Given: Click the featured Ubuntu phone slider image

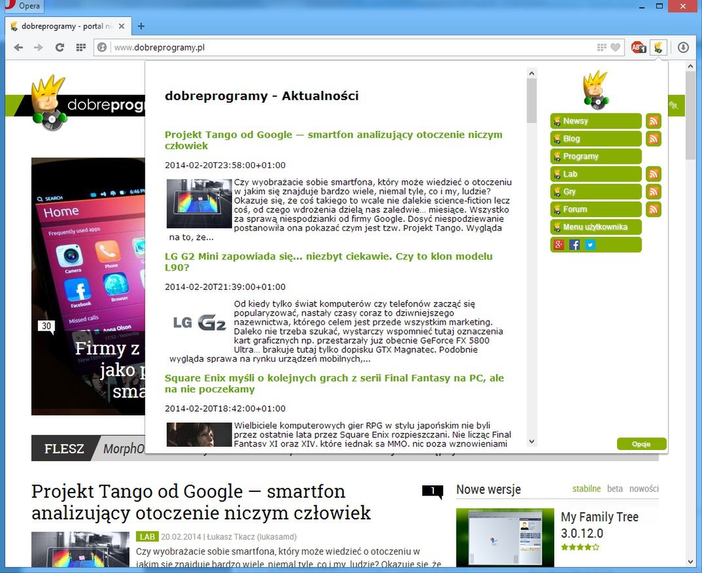Looking at the screenshot, I should [88, 286].
